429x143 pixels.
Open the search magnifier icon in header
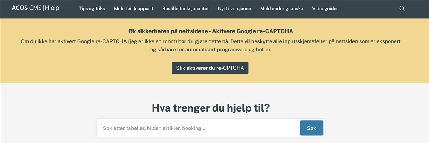402,9
